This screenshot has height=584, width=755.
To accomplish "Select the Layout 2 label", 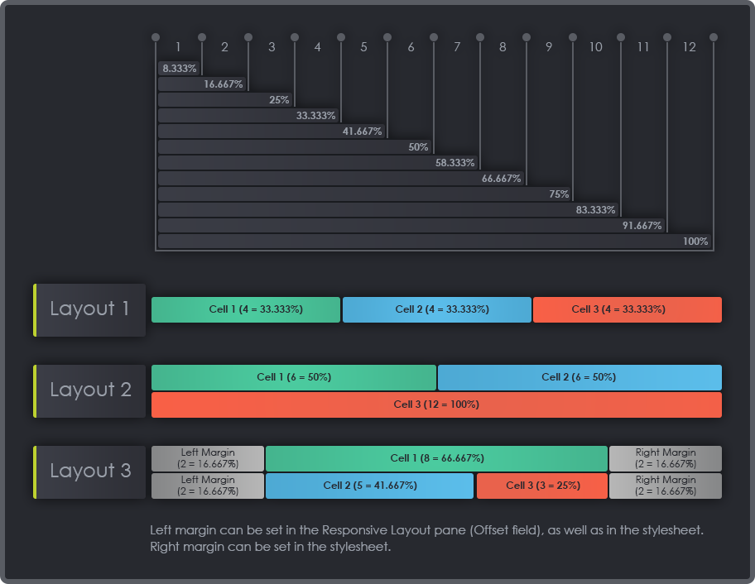I will [x=89, y=390].
